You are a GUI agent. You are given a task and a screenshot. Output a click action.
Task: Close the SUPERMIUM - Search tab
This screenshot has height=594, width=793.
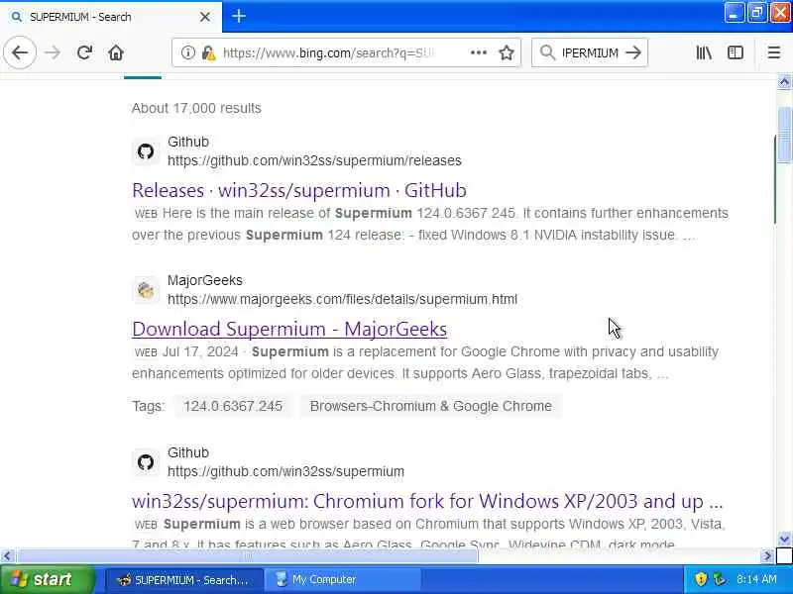(205, 17)
